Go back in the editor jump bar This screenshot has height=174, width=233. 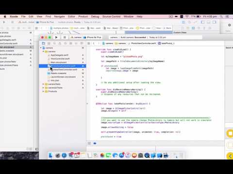(x=94, y=43)
